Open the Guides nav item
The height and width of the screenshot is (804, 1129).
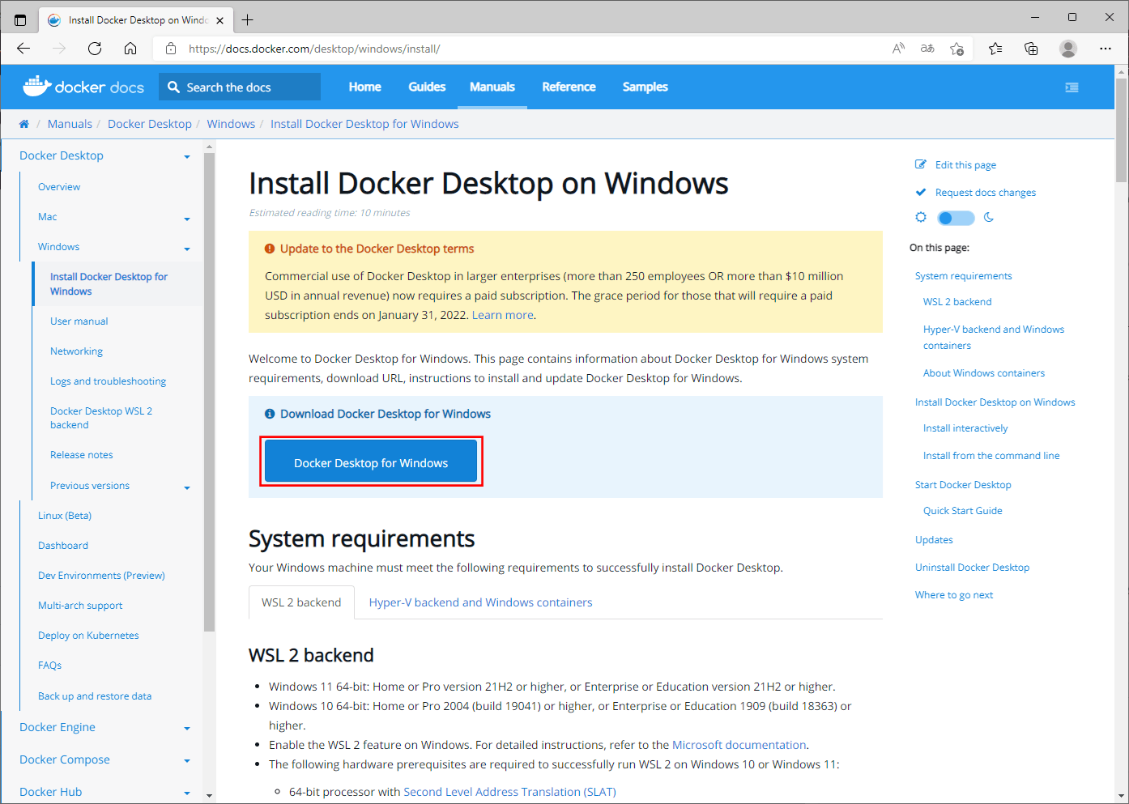click(x=427, y=87)
